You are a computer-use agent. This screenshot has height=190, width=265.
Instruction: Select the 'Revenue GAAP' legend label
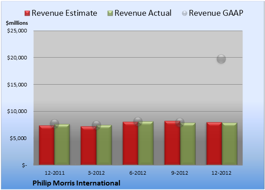(216, 13)
